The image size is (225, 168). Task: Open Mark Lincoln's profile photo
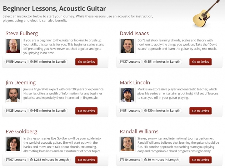[127, 95]
